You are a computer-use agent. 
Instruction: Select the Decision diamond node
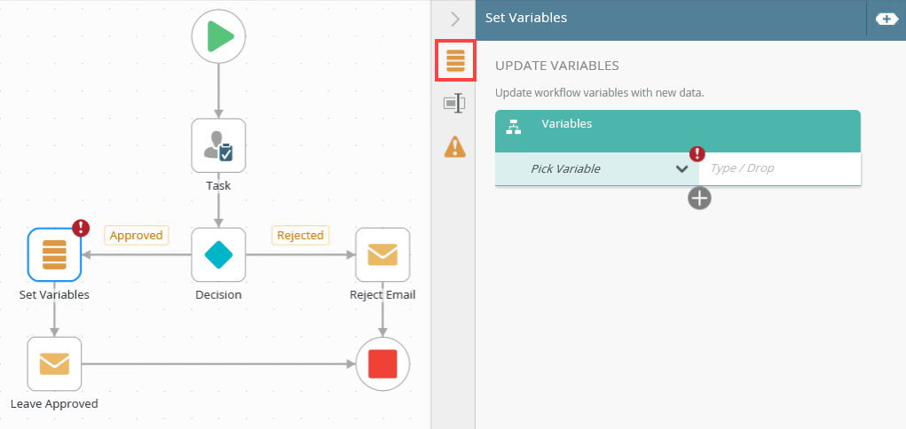click(218, 254)
